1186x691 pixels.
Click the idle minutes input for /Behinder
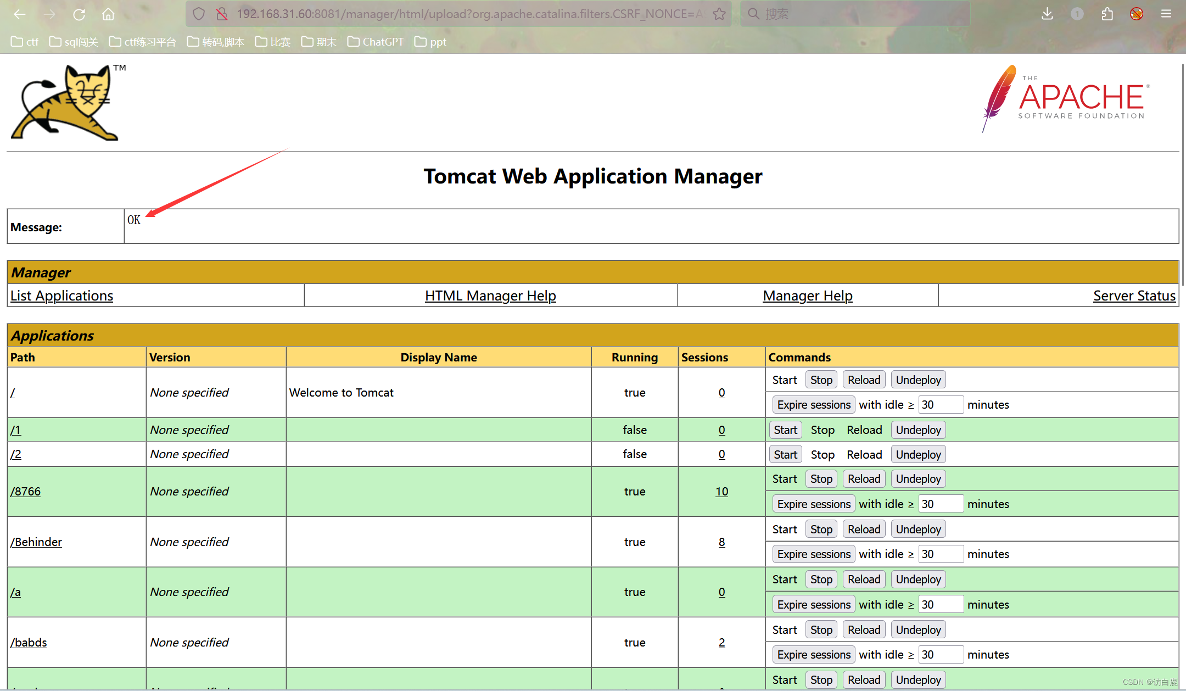[x=941, y=554]
